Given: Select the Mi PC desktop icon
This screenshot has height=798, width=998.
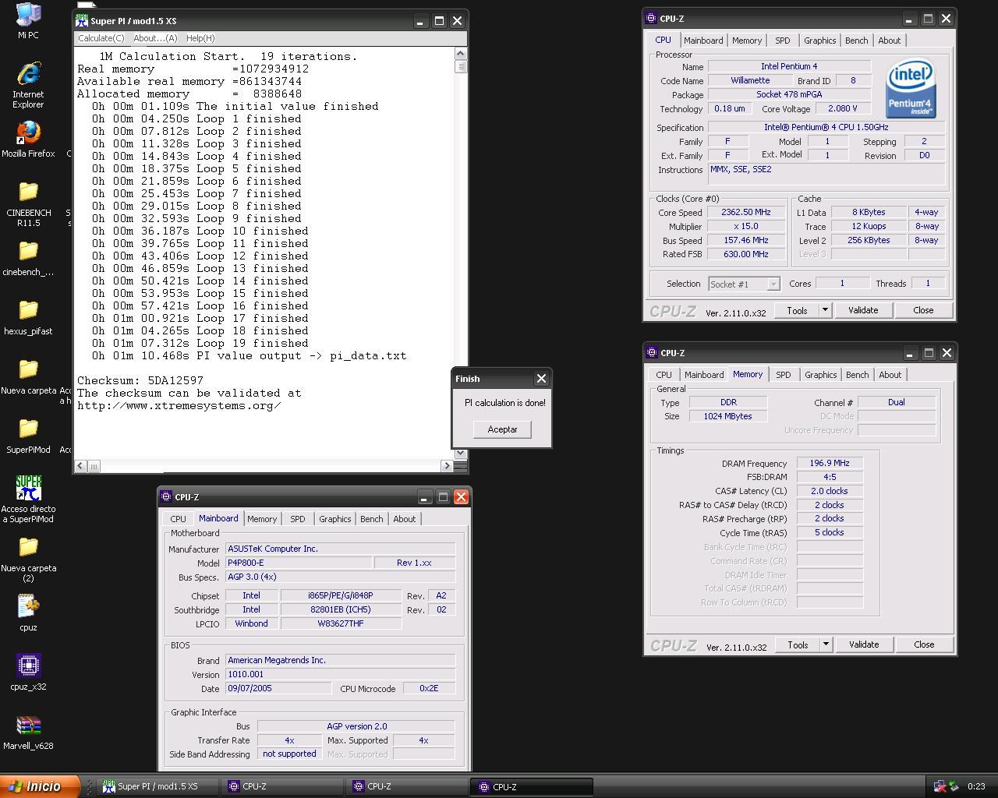Looking at the screenshot, I should pos(28,21).
